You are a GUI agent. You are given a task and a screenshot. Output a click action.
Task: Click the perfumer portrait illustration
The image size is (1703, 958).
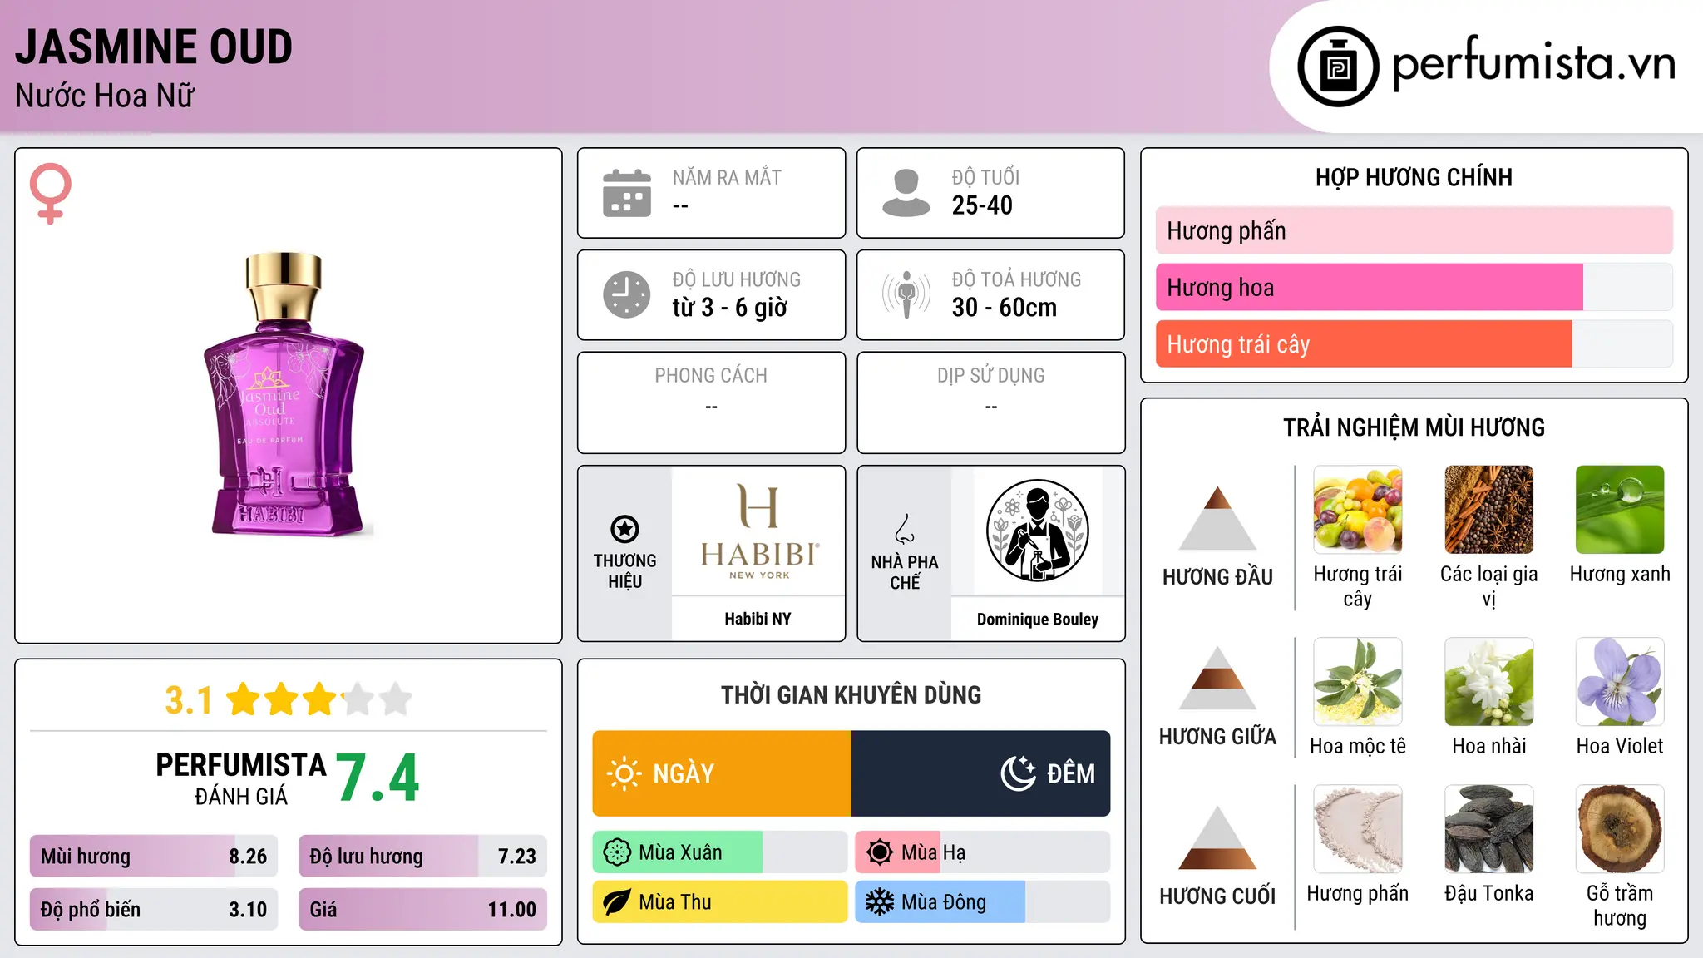coord(1037,531)
